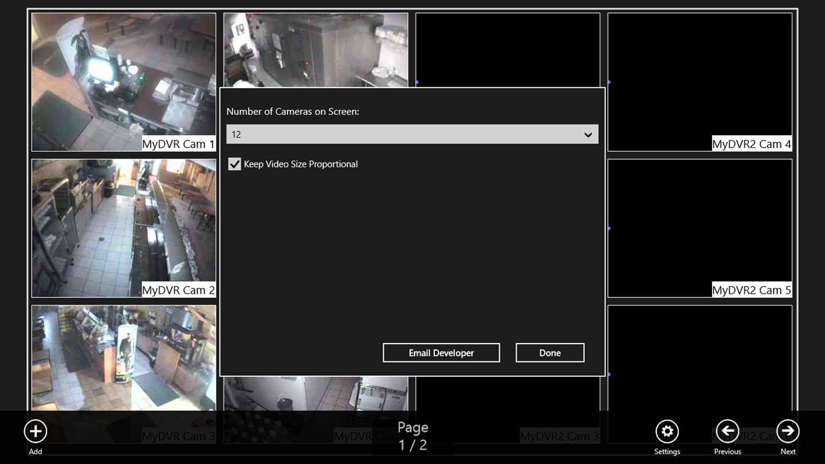Click the Number of Cameras on Screen label
The image size is (825, 464).
pos(293,112)
